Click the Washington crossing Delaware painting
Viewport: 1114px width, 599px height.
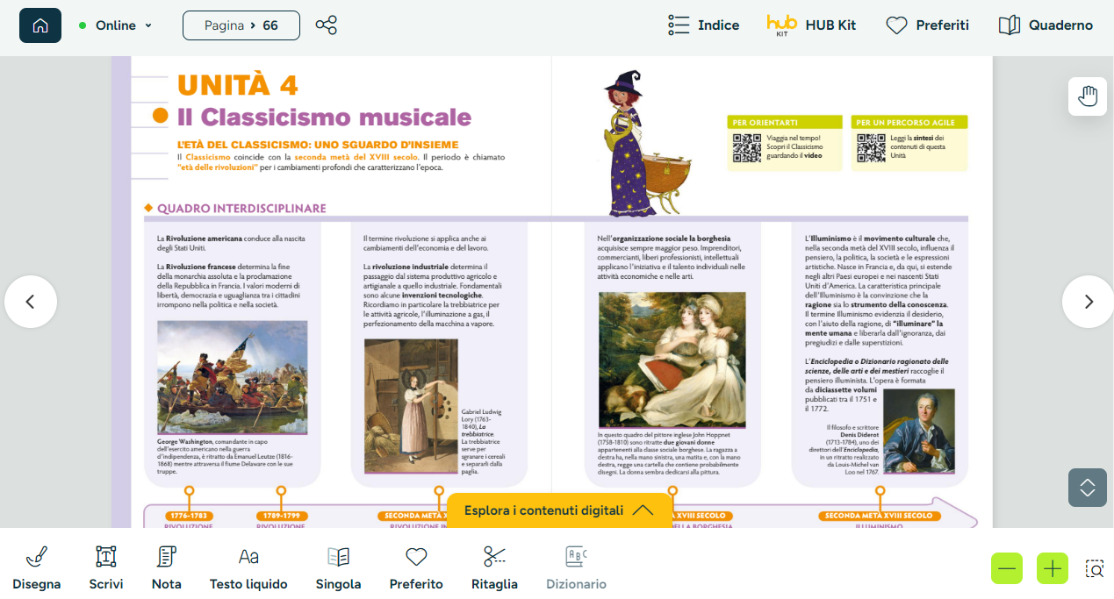(233, 377)
